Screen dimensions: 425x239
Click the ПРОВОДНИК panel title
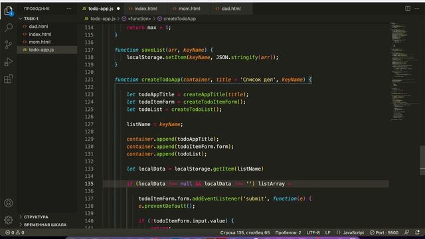pyautogui.click(x=37, y=9)
